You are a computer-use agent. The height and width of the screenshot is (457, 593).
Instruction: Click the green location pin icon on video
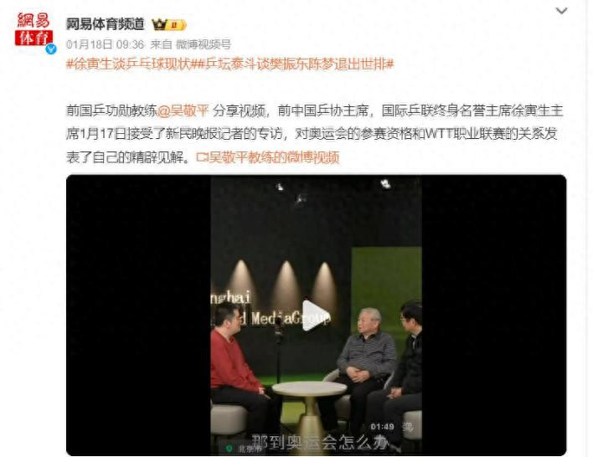tap(229, 449)
